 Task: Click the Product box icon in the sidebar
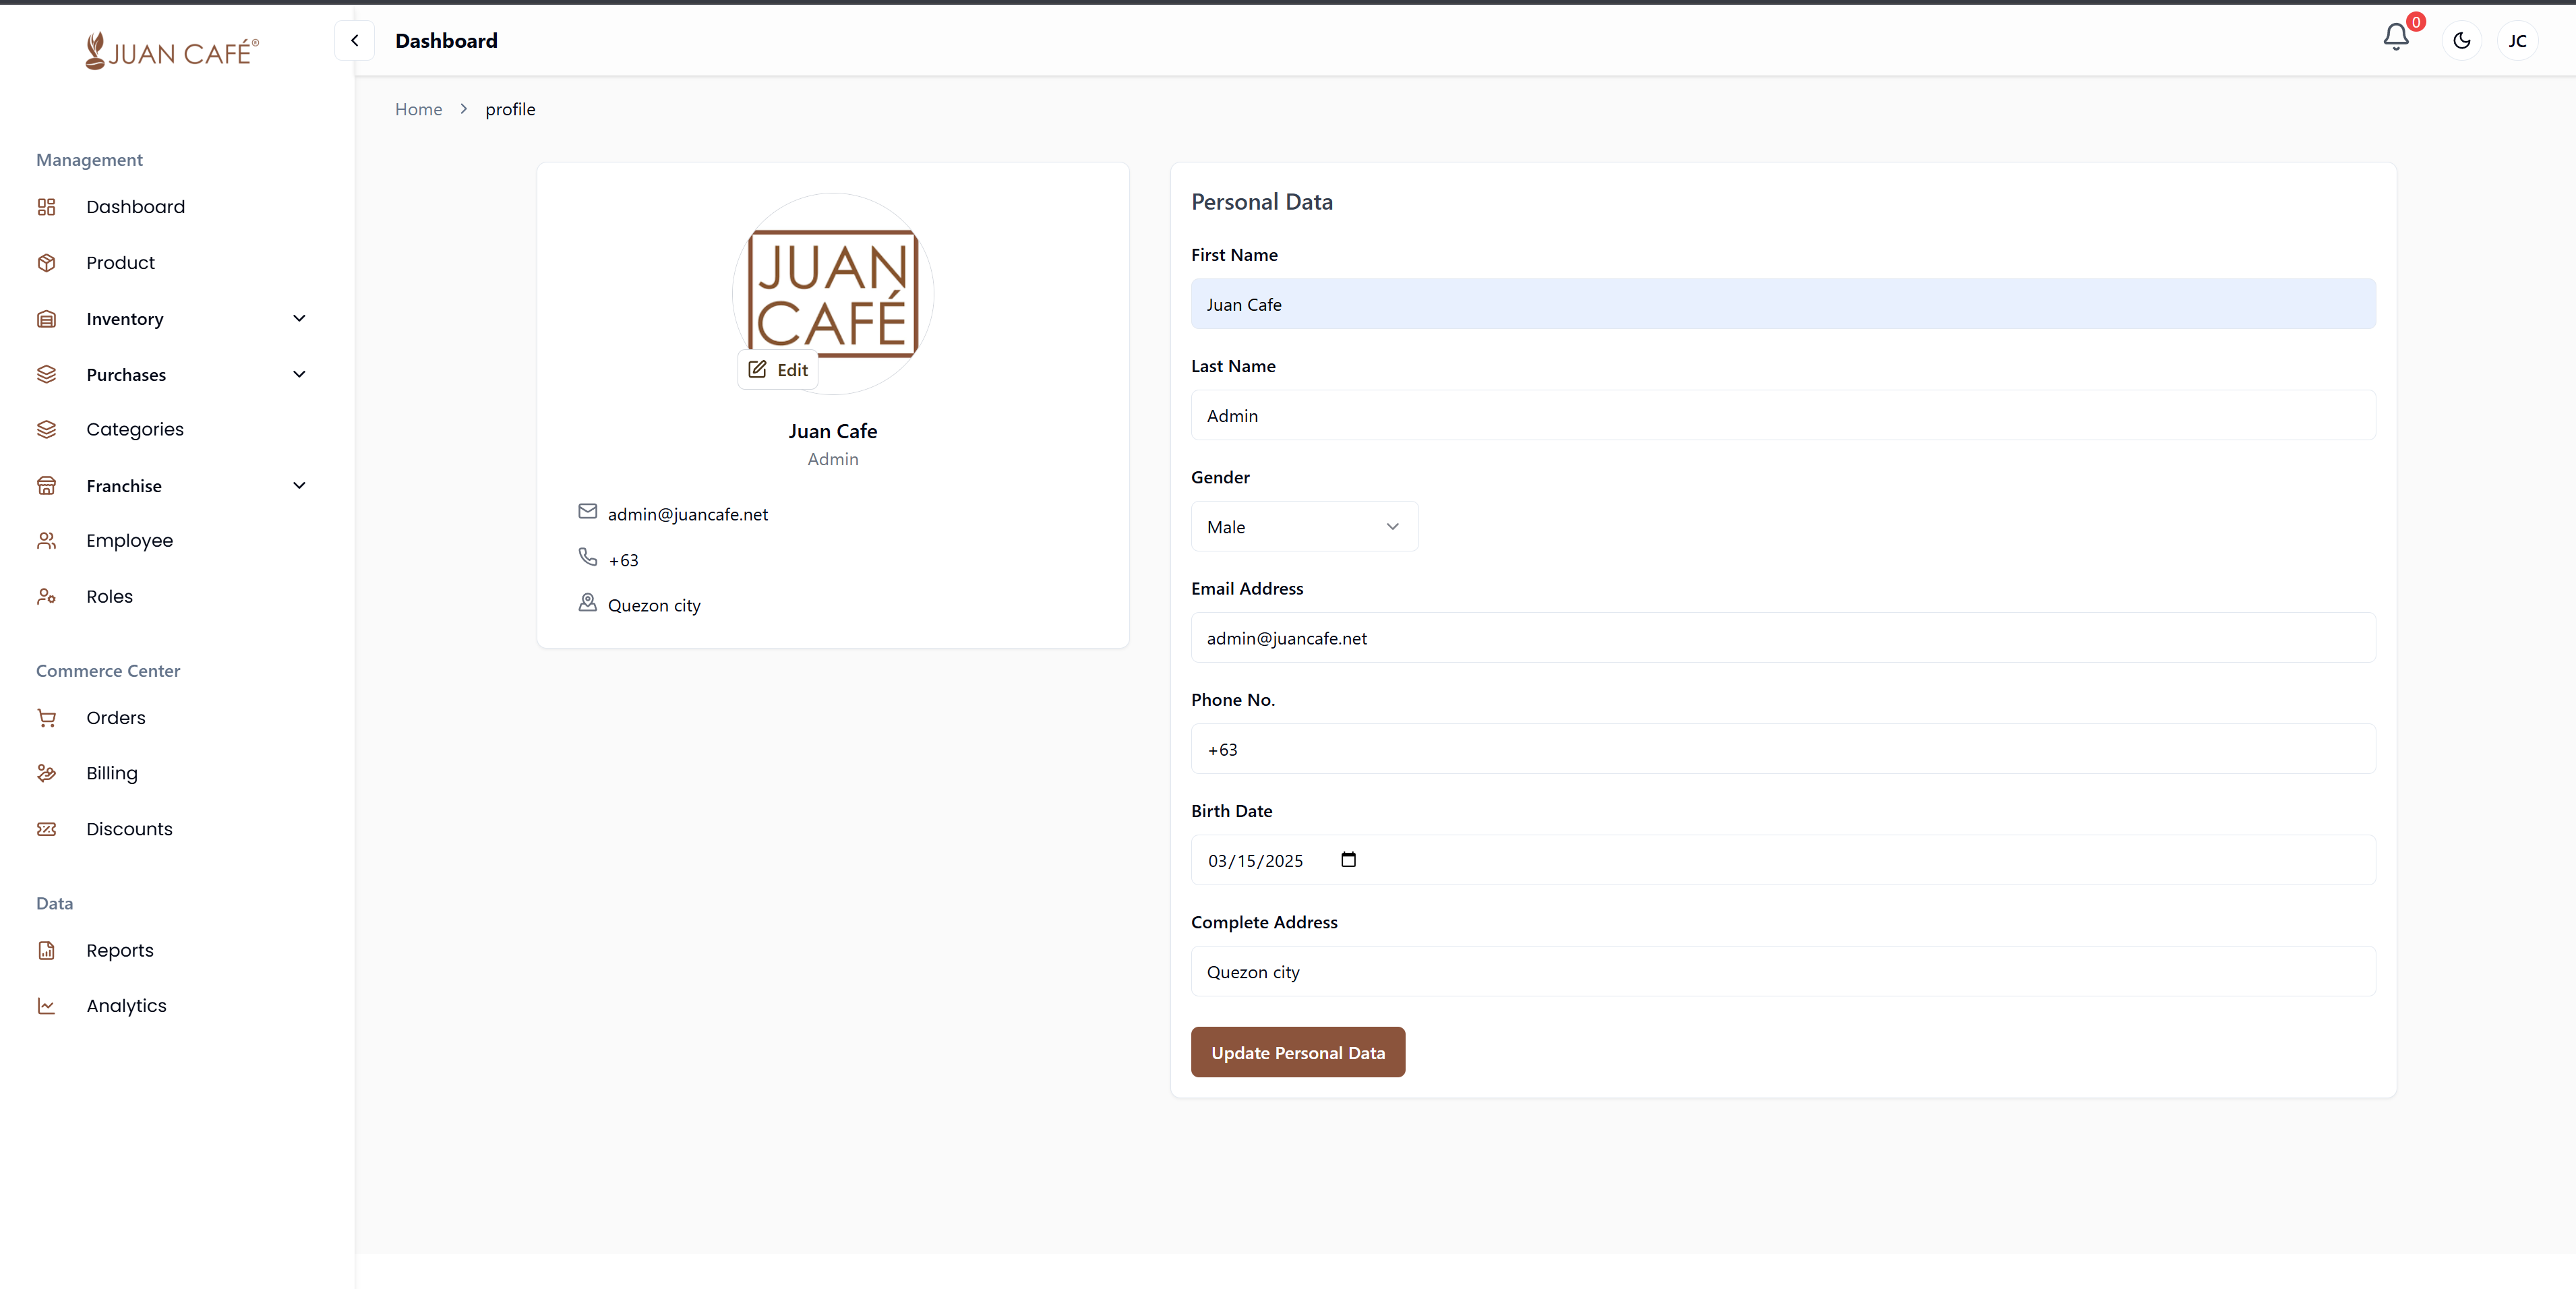(x=46, y=263)
